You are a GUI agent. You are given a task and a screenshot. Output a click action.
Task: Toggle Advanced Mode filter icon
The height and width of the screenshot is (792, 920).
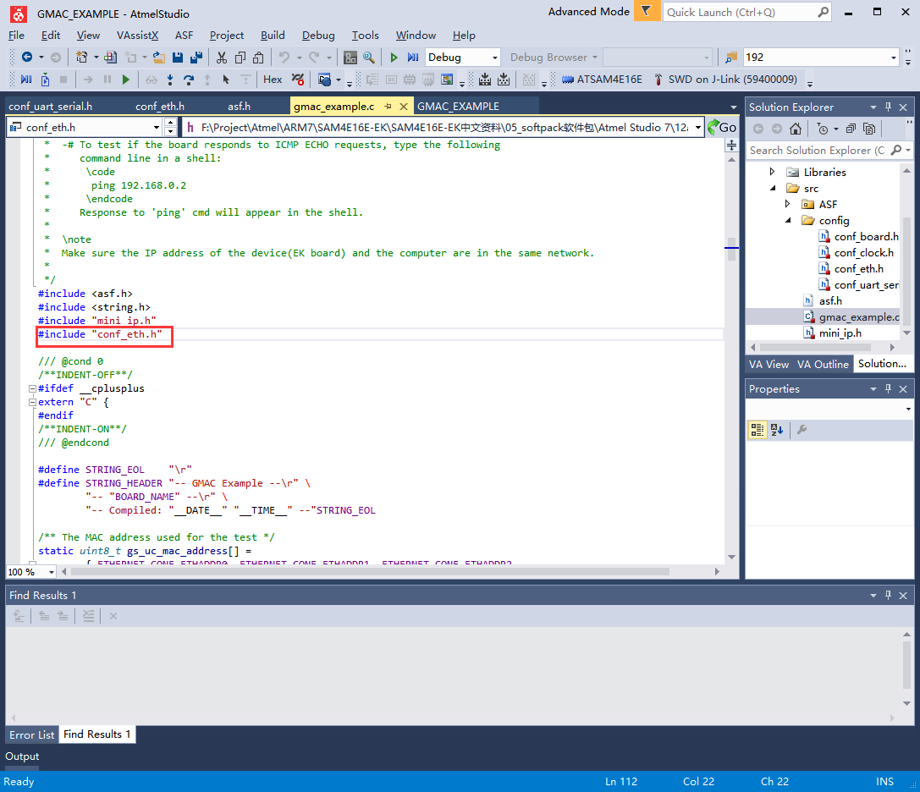coord(647,11)
